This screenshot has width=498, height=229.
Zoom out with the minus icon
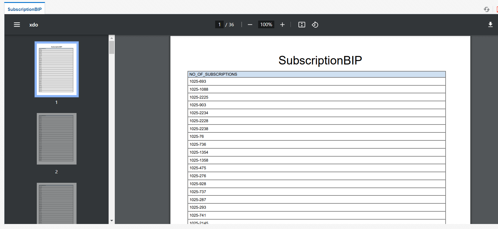click(x=250, y=25)
